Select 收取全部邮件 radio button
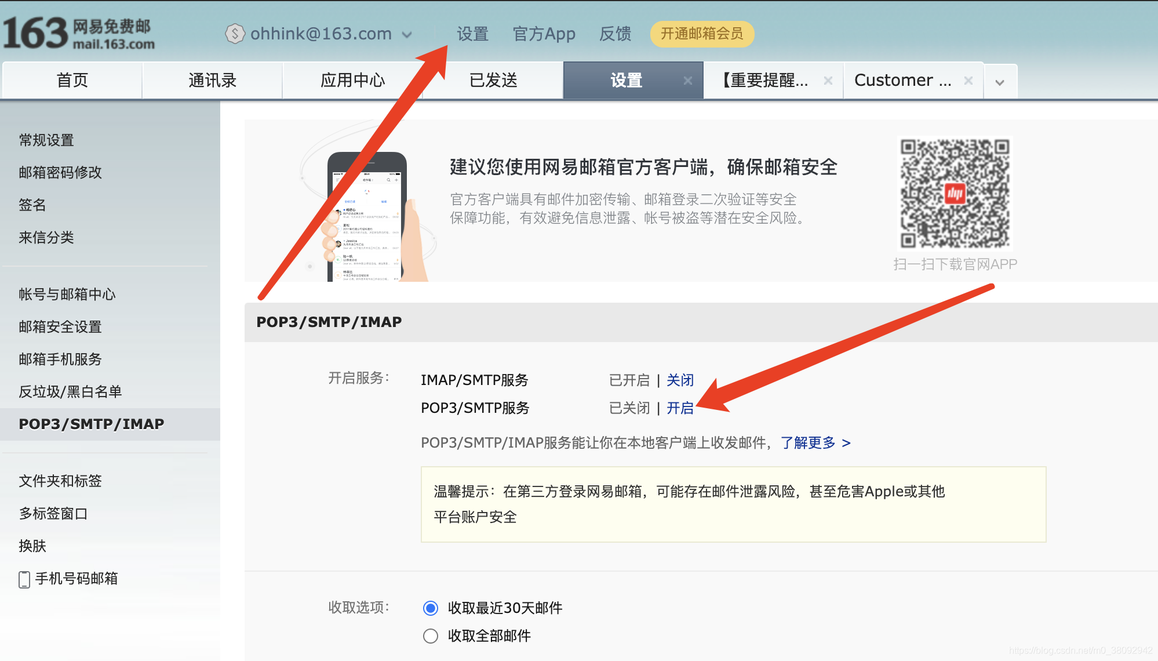1158x661 pixels. tap(431, 636)
